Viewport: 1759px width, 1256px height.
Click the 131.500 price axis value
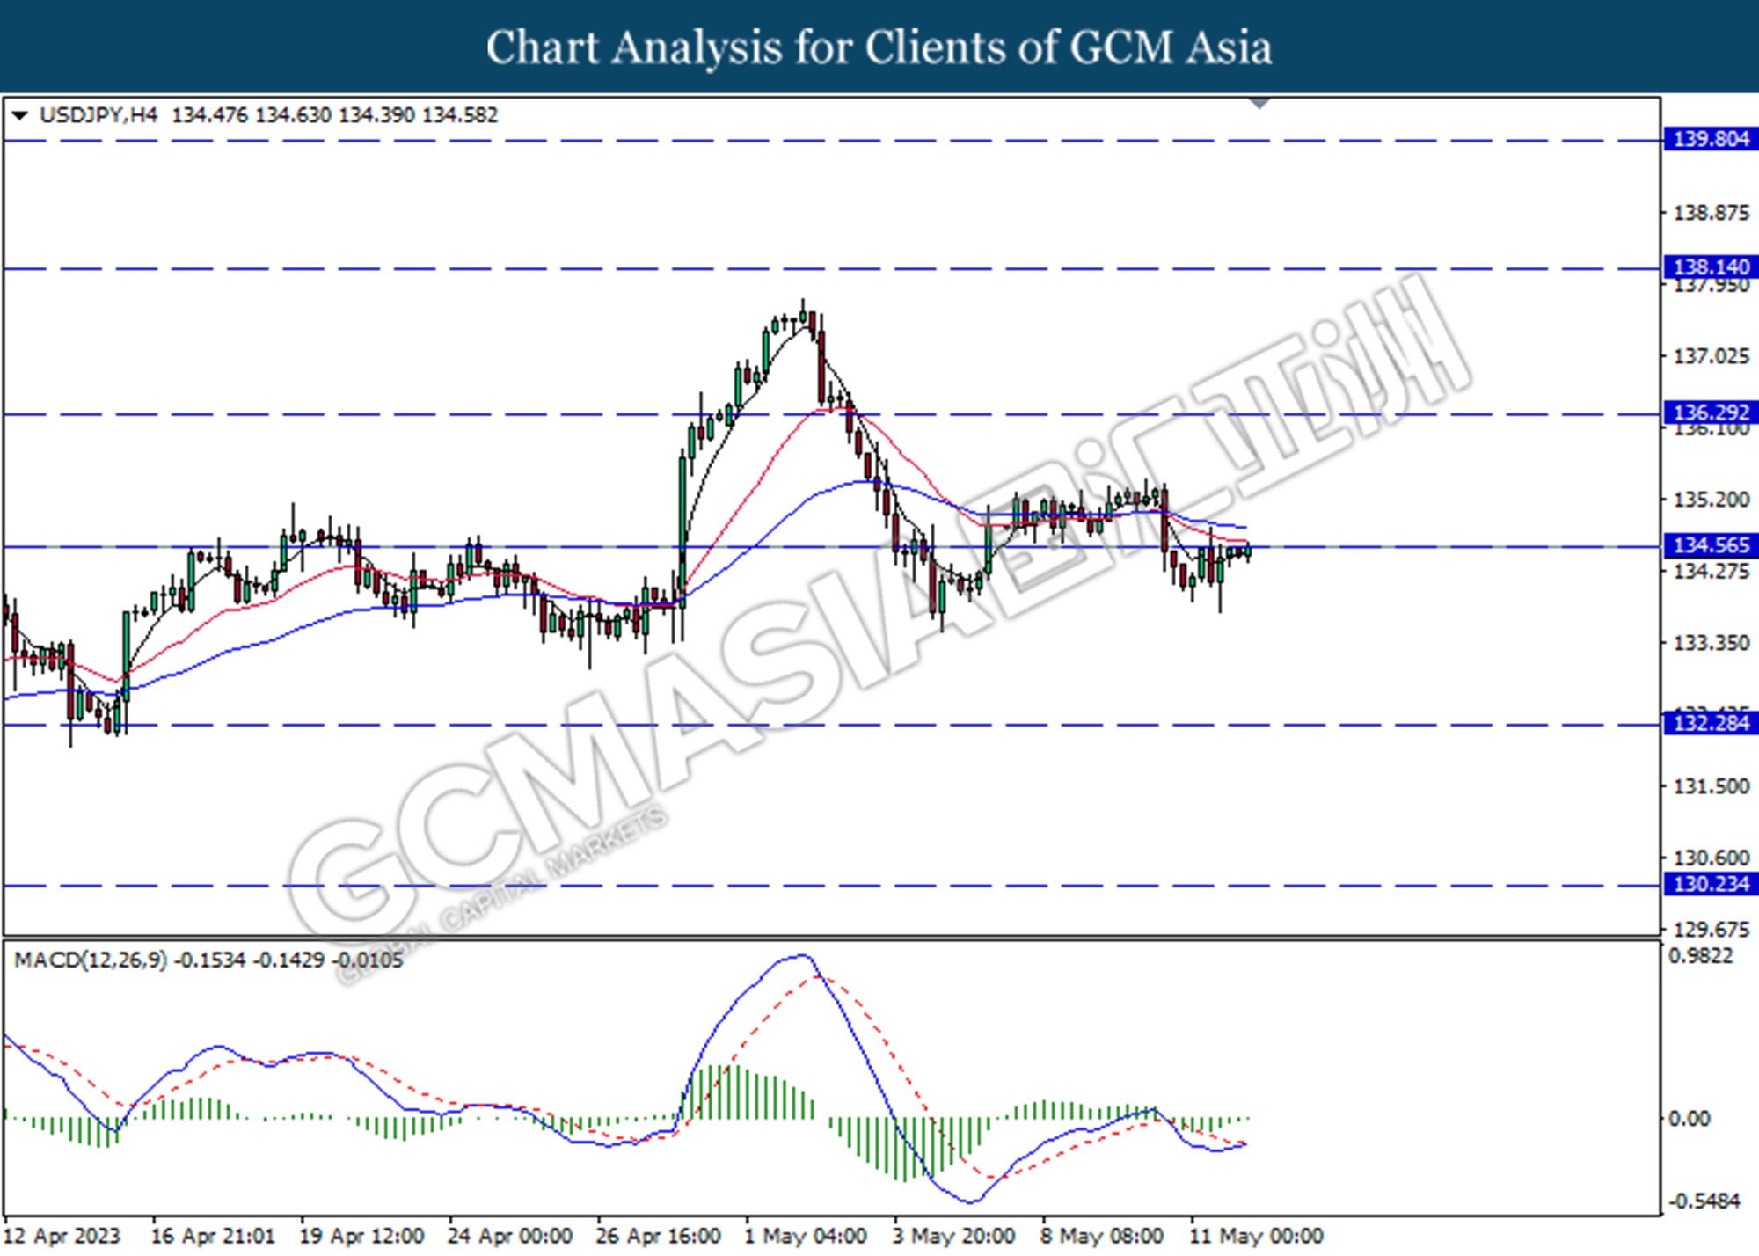[x=1711, y=786]
